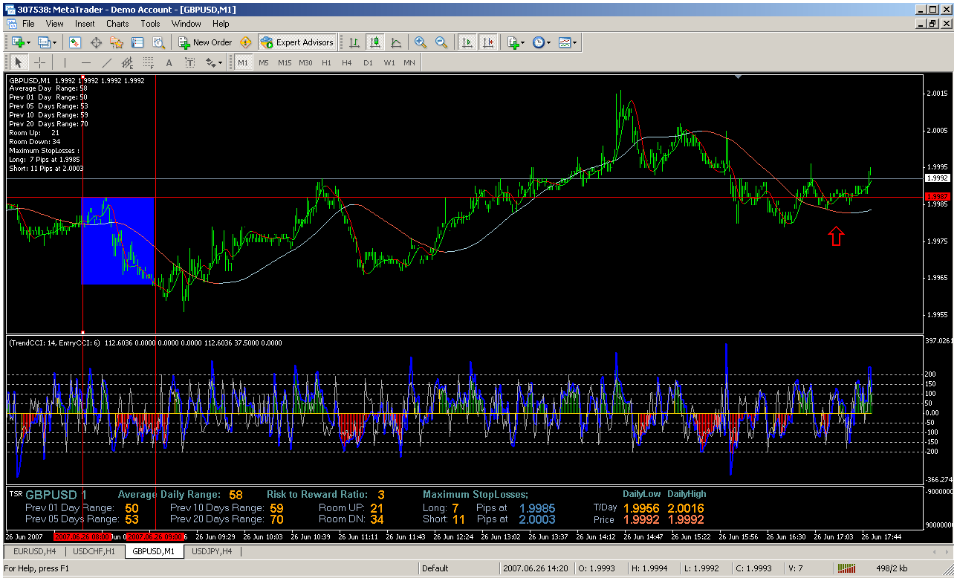Viewport: 957px width, 578px height.
Task: Click the red price level label on axis
Action: [937, 196]
